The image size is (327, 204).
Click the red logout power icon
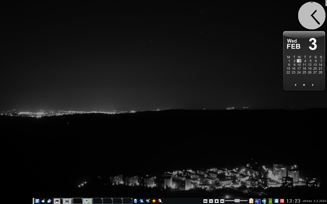[282, 201]
